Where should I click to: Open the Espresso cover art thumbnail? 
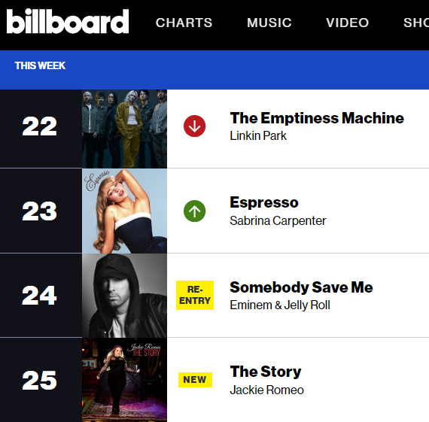pos(124,211)
